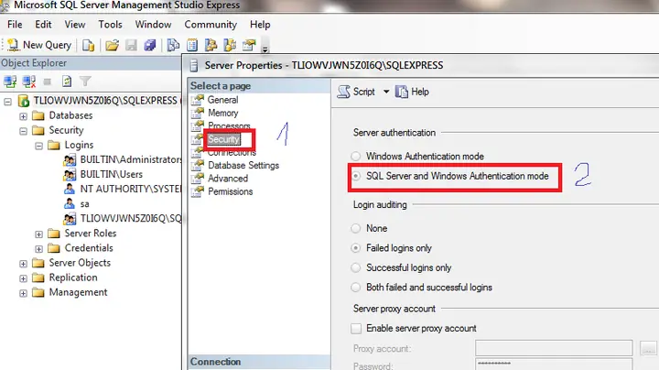Open the Window menu
Screen dimensions: 659x370
153,25
